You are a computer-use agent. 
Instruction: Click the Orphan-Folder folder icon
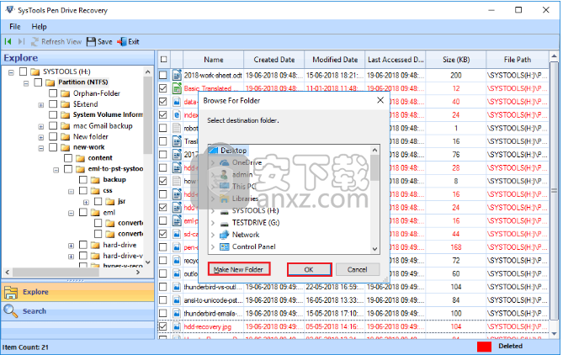pyautogui.click(x=66, y=93)
